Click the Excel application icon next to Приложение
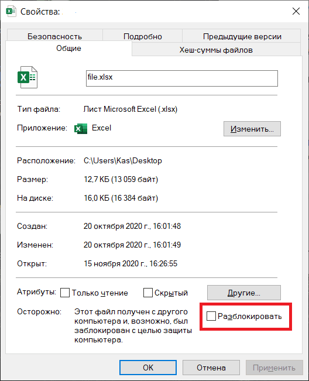The height and width of the screenshot is (381, 309). [x=81, y=129]
